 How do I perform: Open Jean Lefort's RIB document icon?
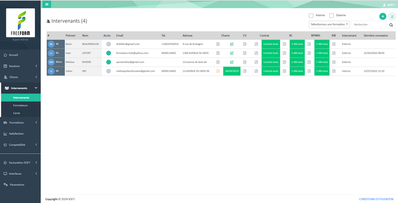[x=334, y=53]
